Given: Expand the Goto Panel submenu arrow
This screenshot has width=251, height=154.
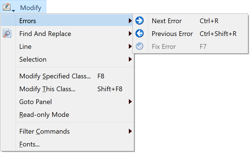Looking at the screenshot, I should (x=130, y=102).
